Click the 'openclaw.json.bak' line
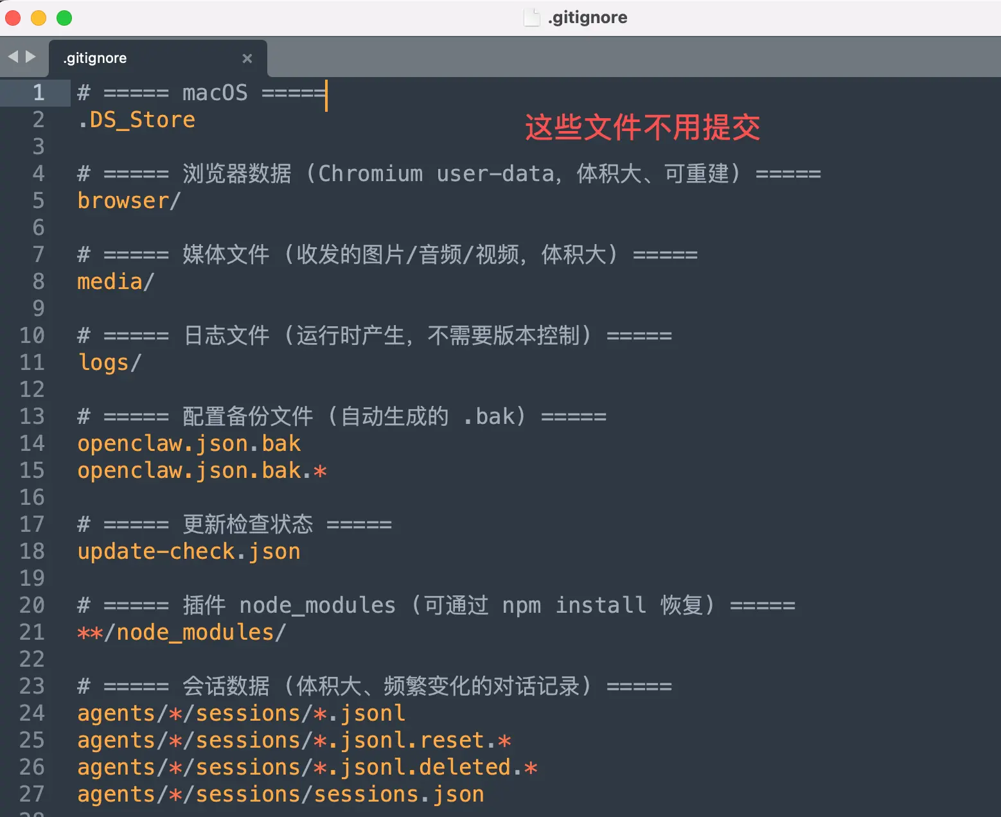The image size is (1001, 817). click(189, 444)
